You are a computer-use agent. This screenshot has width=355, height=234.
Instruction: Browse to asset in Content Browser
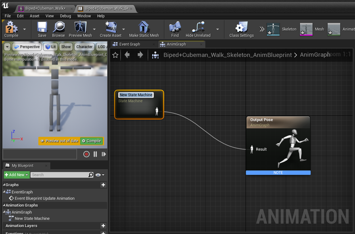click(58, 29)
